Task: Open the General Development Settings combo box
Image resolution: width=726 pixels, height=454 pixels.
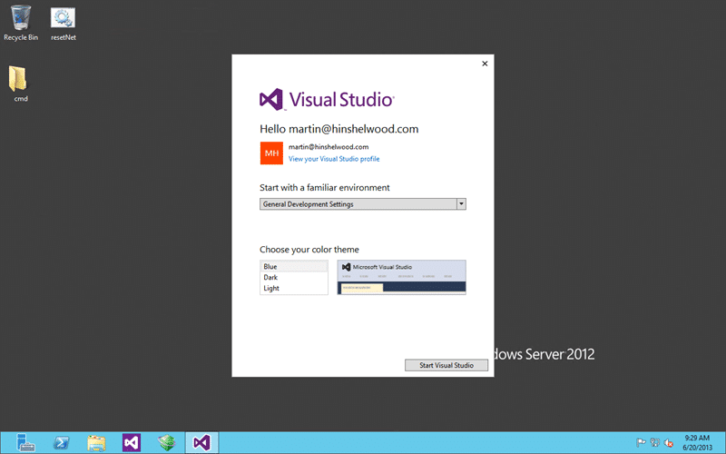Action: point(362,203)
